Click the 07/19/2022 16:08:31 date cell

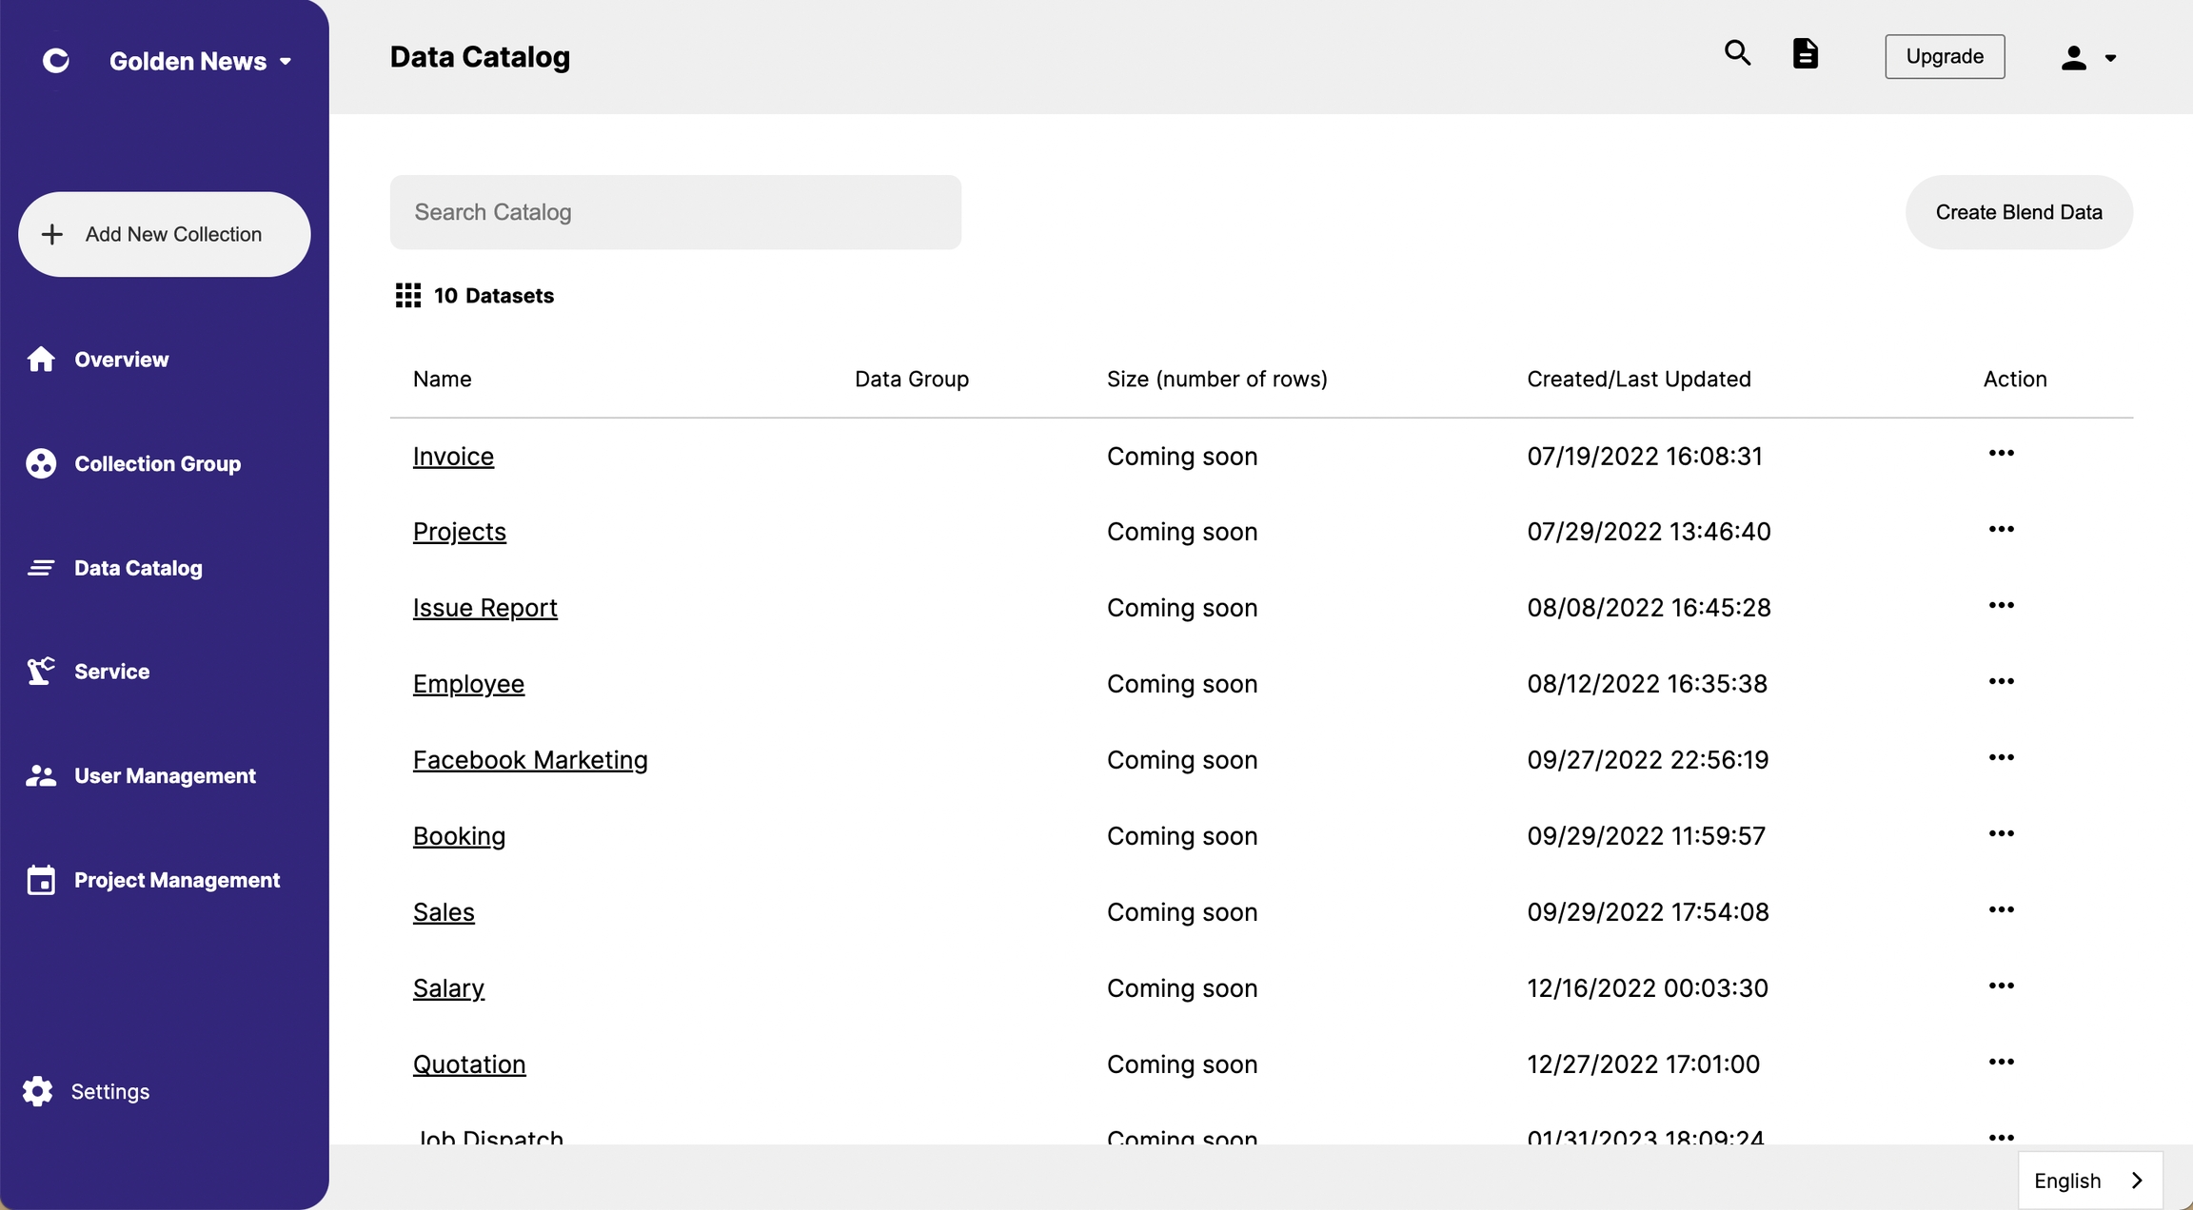[x=1645, y=457]
